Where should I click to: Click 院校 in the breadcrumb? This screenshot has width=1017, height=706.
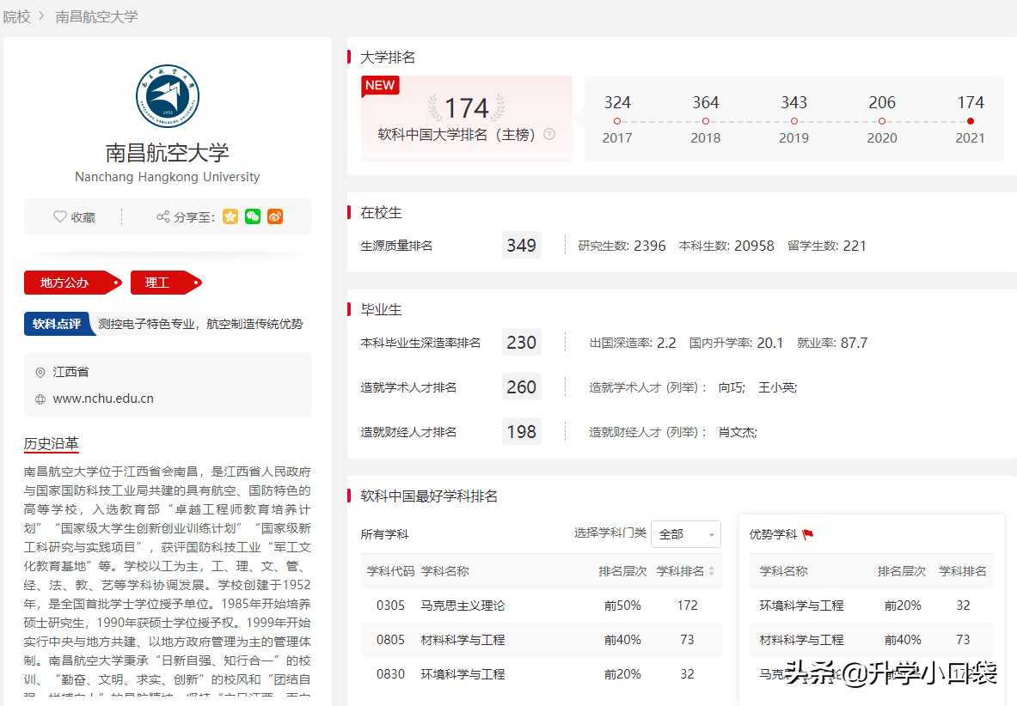15,16
